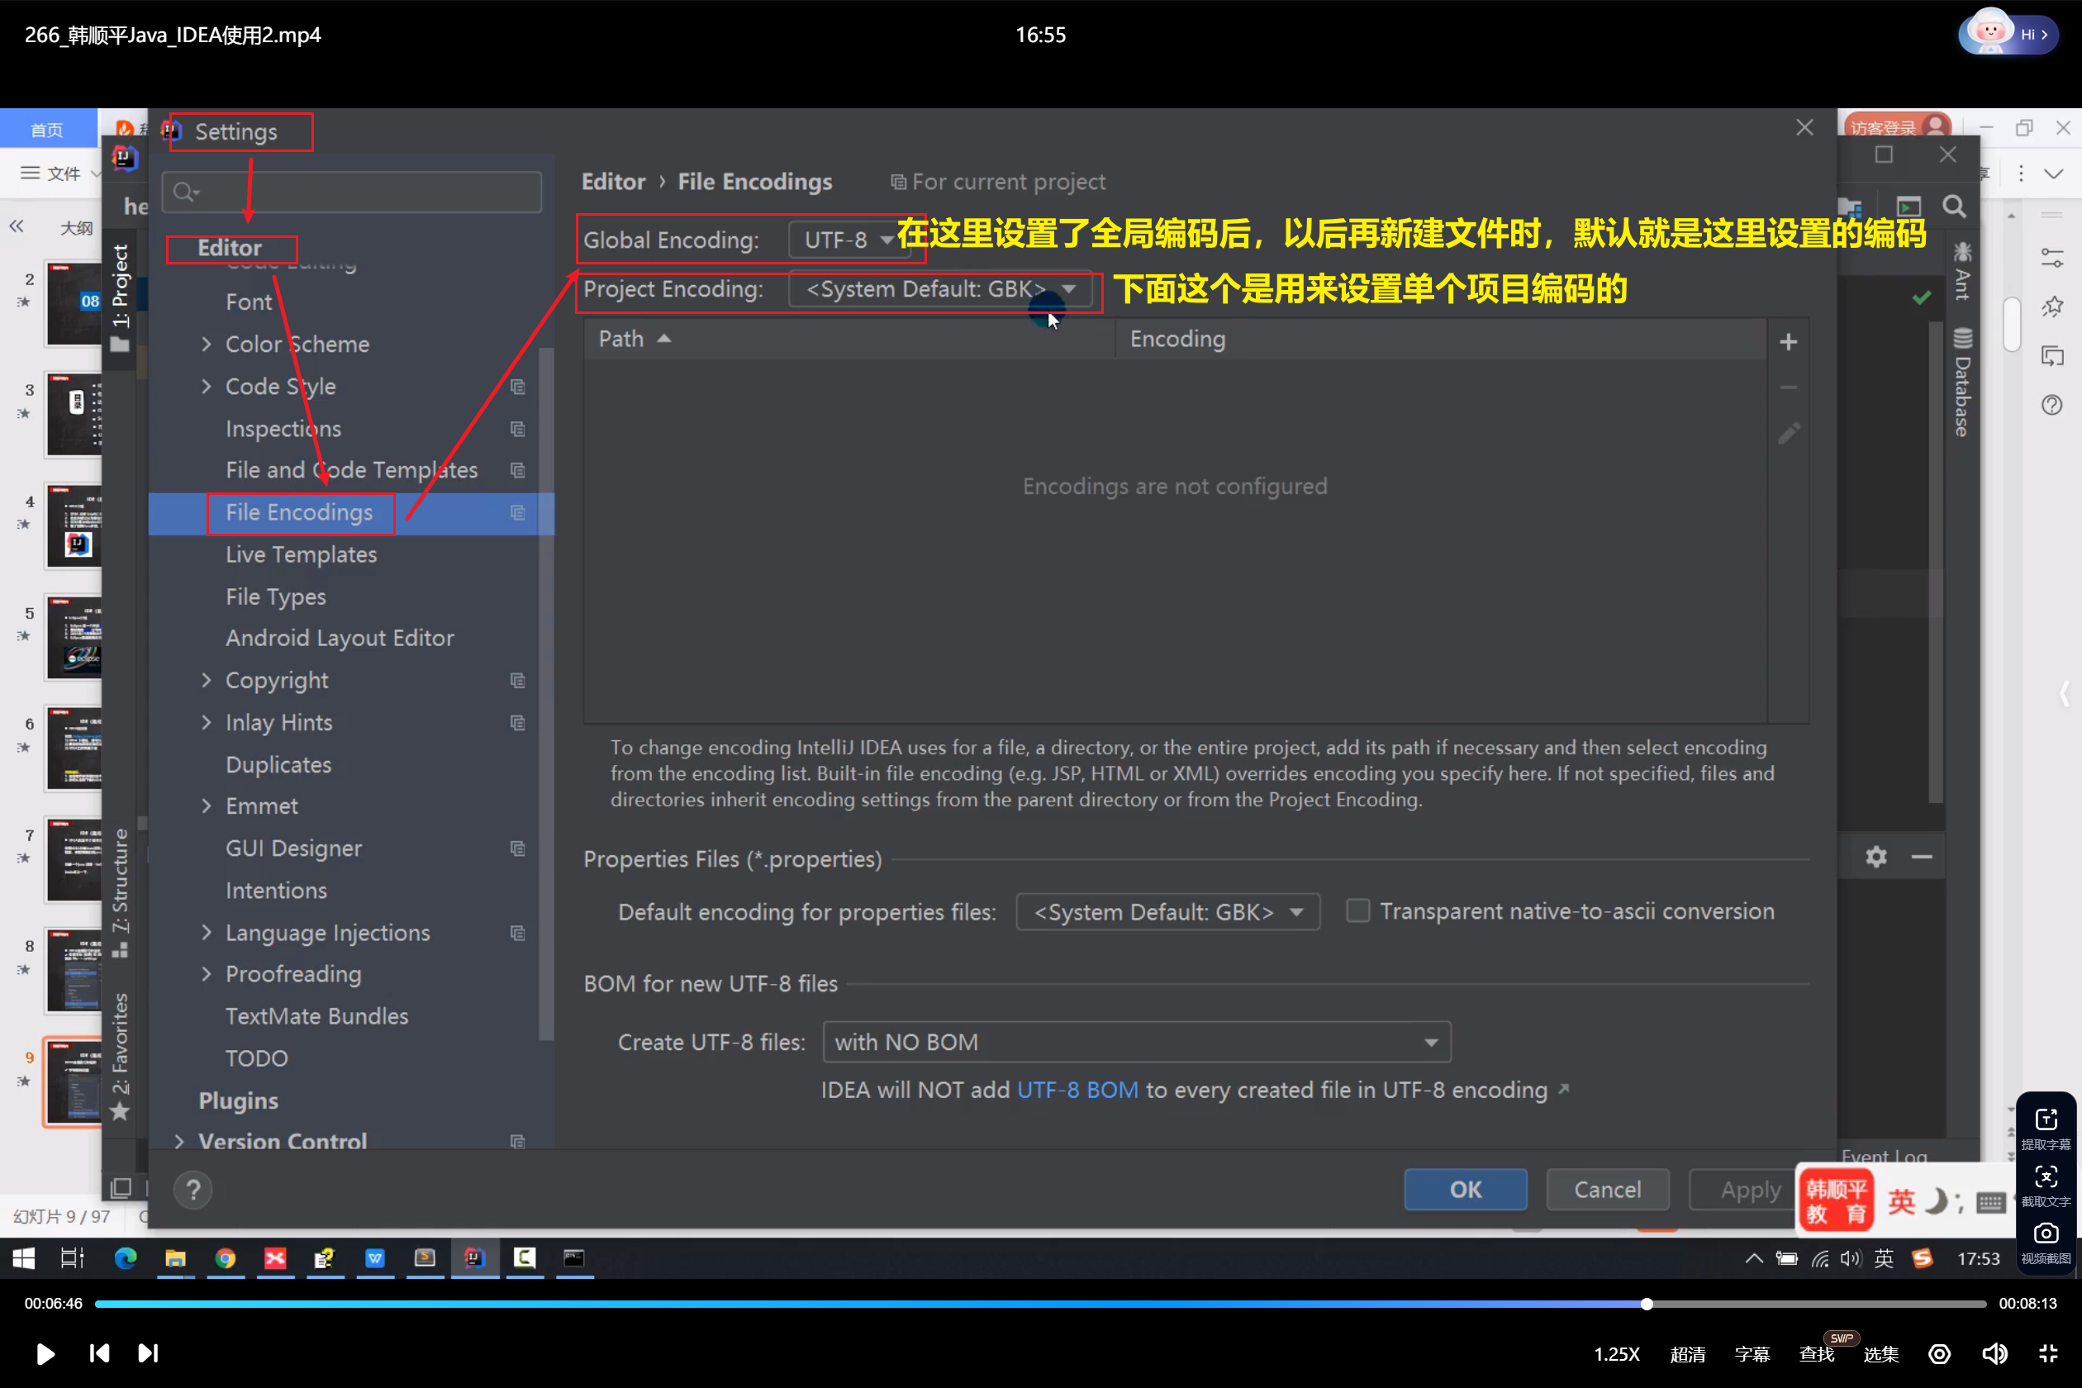Viewport: 2082px width, 1388px height.
Task: Enable Transparent native-to-ascii conversion checkbox
Action: point(1357,910)
